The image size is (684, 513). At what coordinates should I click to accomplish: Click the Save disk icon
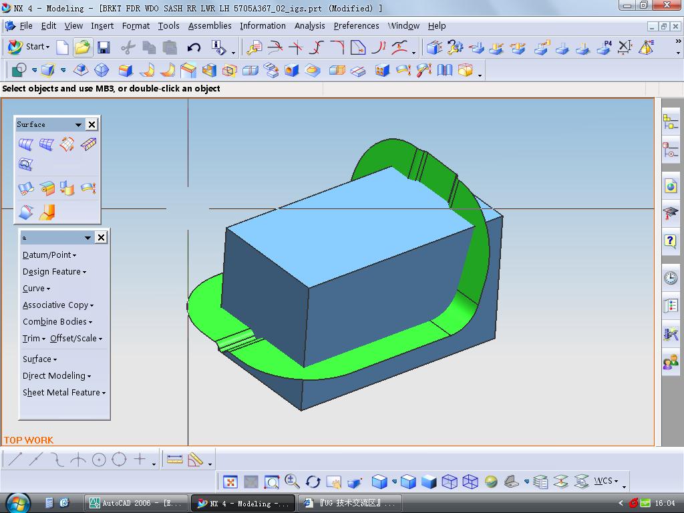(x=103, y=47)
